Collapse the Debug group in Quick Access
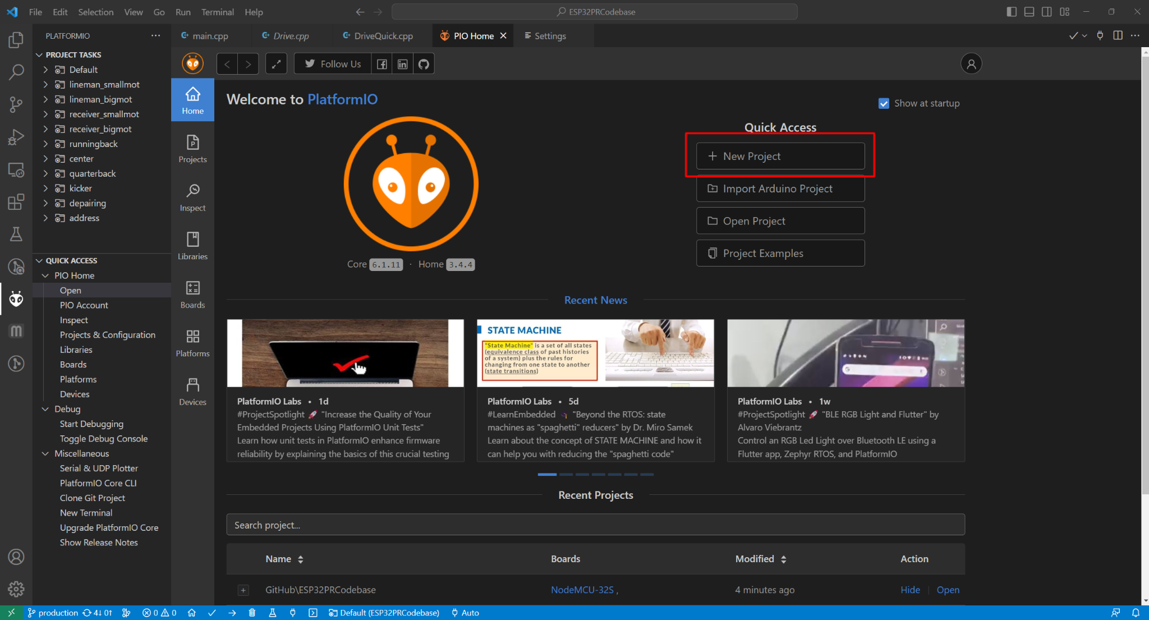 point(45,409)
